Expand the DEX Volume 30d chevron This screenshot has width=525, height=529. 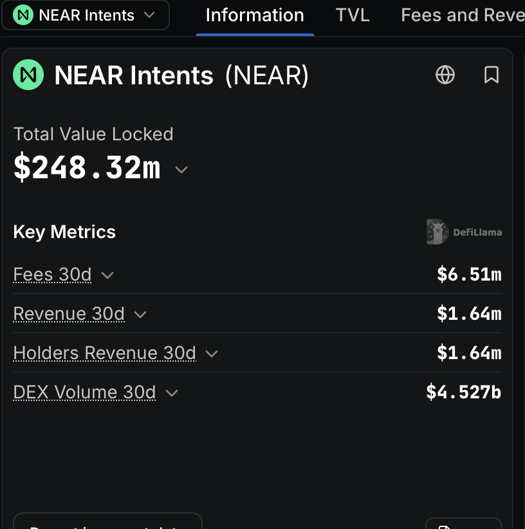pos(172,393)
